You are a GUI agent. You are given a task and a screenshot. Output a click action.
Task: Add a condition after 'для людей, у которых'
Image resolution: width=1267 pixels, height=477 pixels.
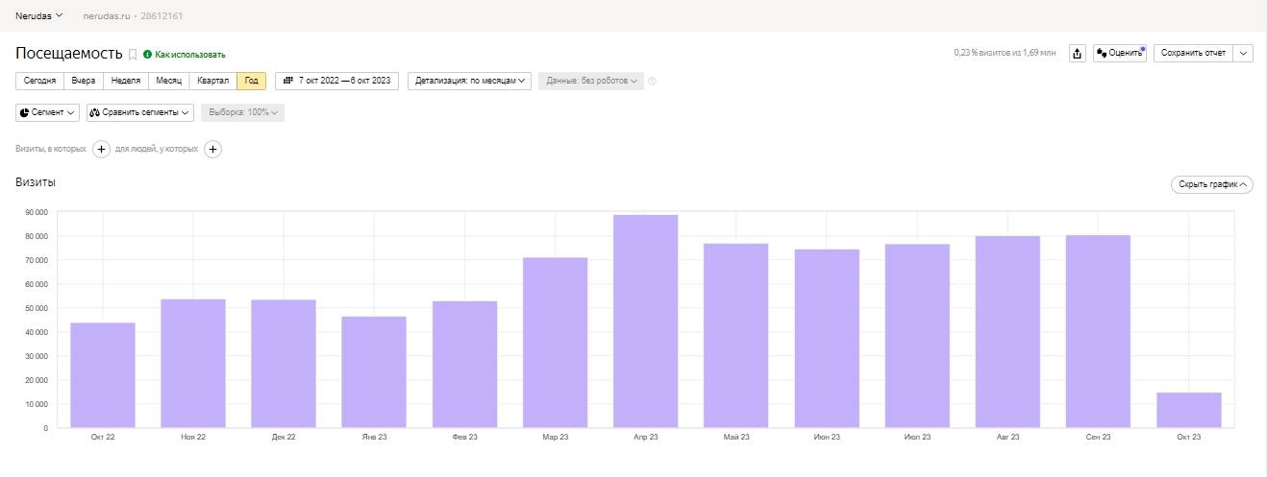(213, 149)
